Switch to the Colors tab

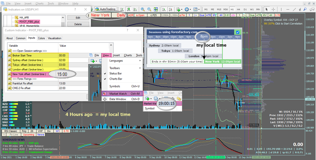[x=41, y=38]
